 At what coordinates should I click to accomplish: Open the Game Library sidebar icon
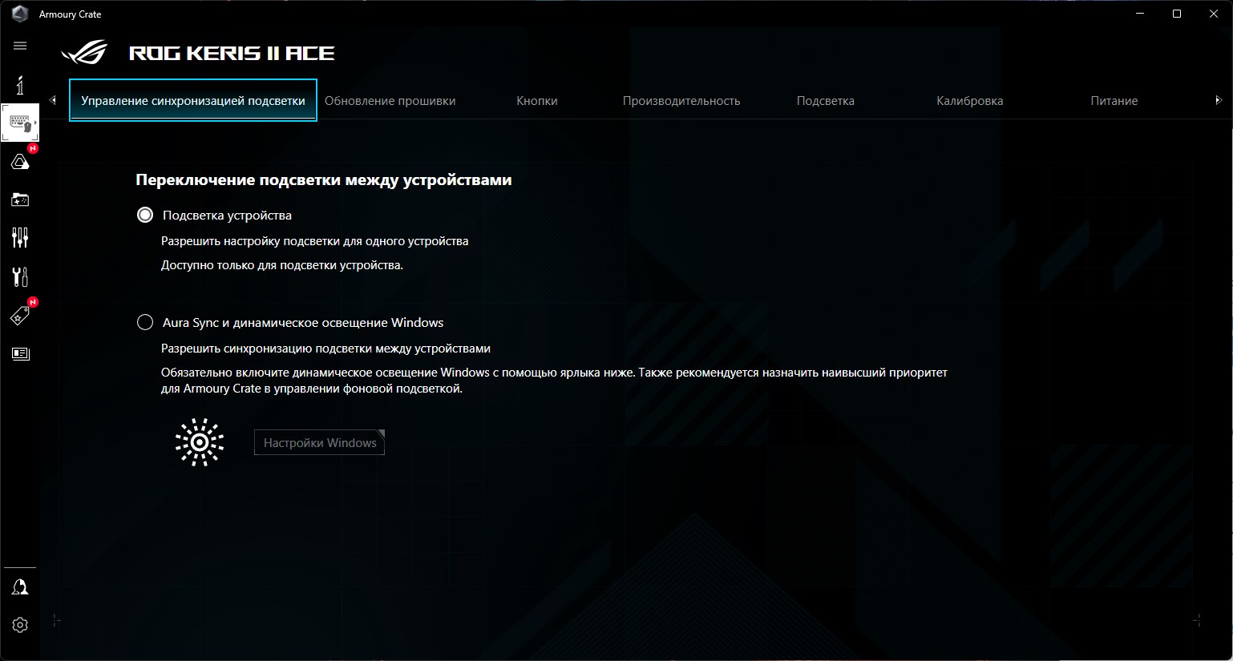pos(20,200)
